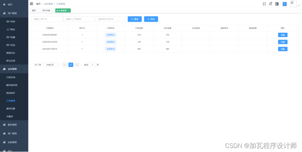Image resolution: width=302 pixels, height=152 pixels.
Task: Click the 导出 export button
Action: (x=151, y=19)
